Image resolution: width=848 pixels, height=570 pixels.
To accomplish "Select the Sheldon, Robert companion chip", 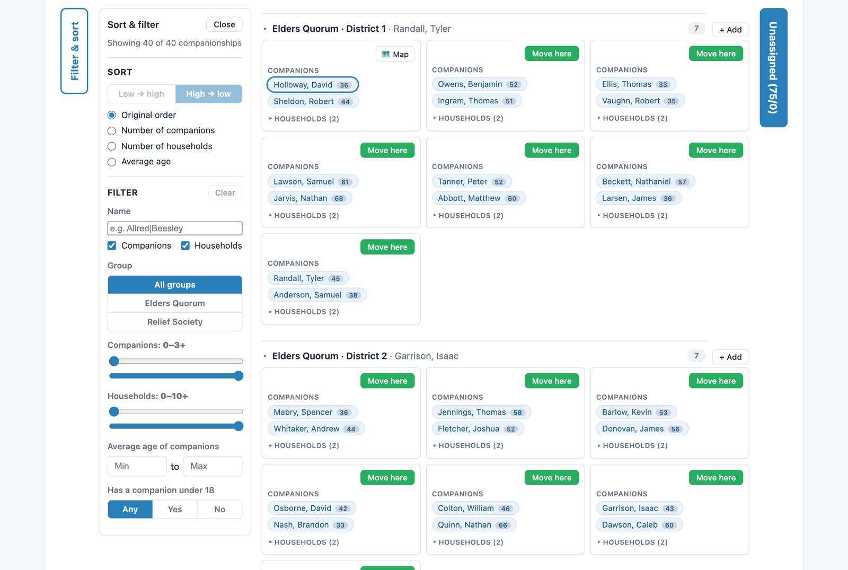I will 313,101.
